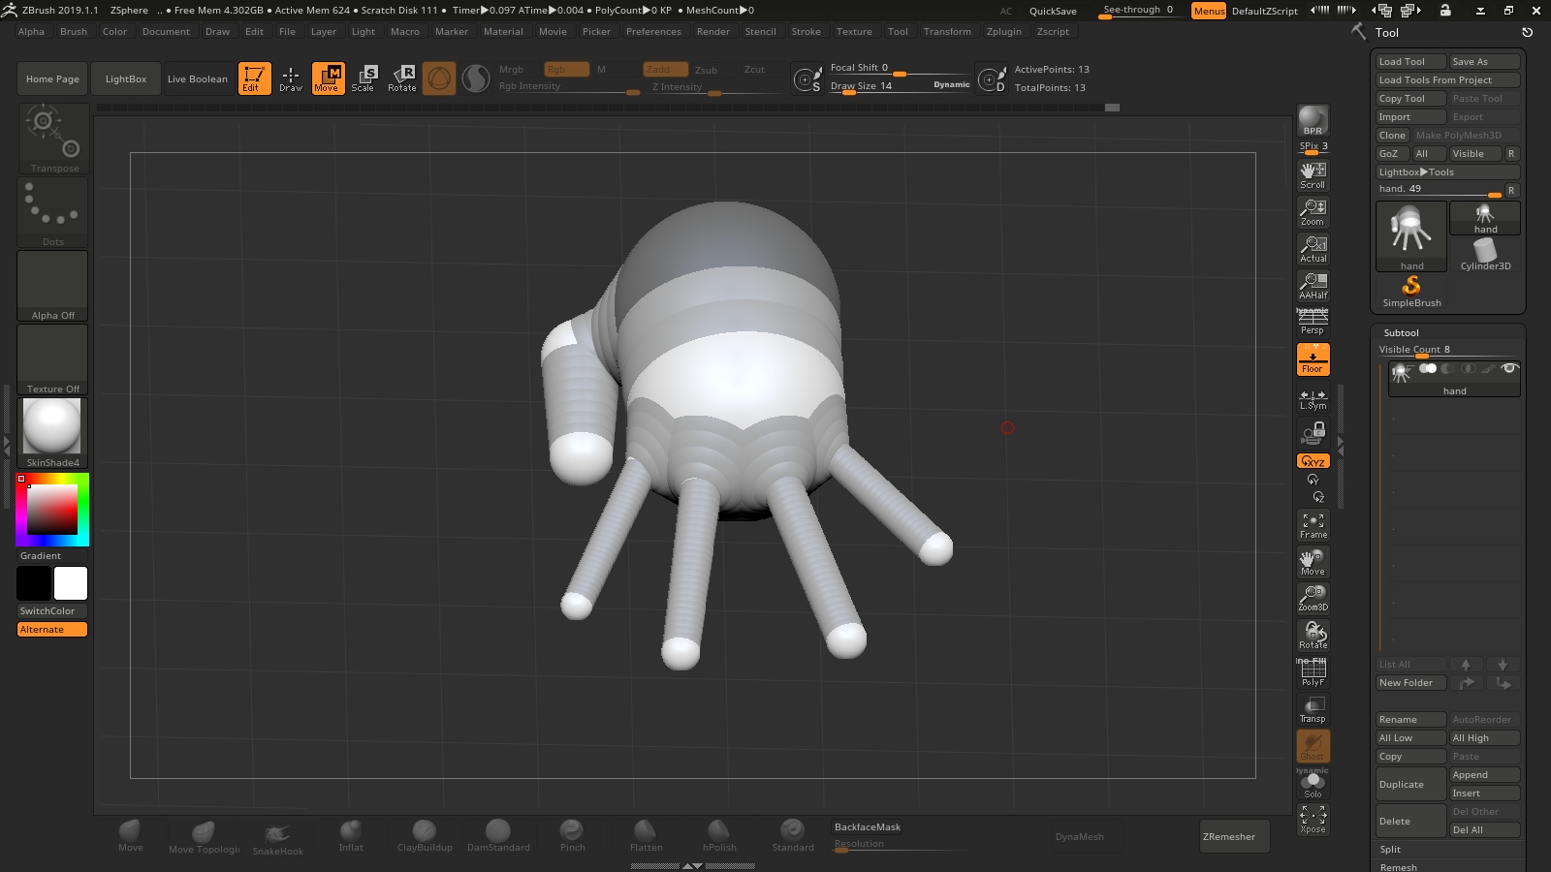Image resolution: width=1551 pixels, height=872 pixels.
Task: Click the Load Tool button
Action: point(1411,62)
